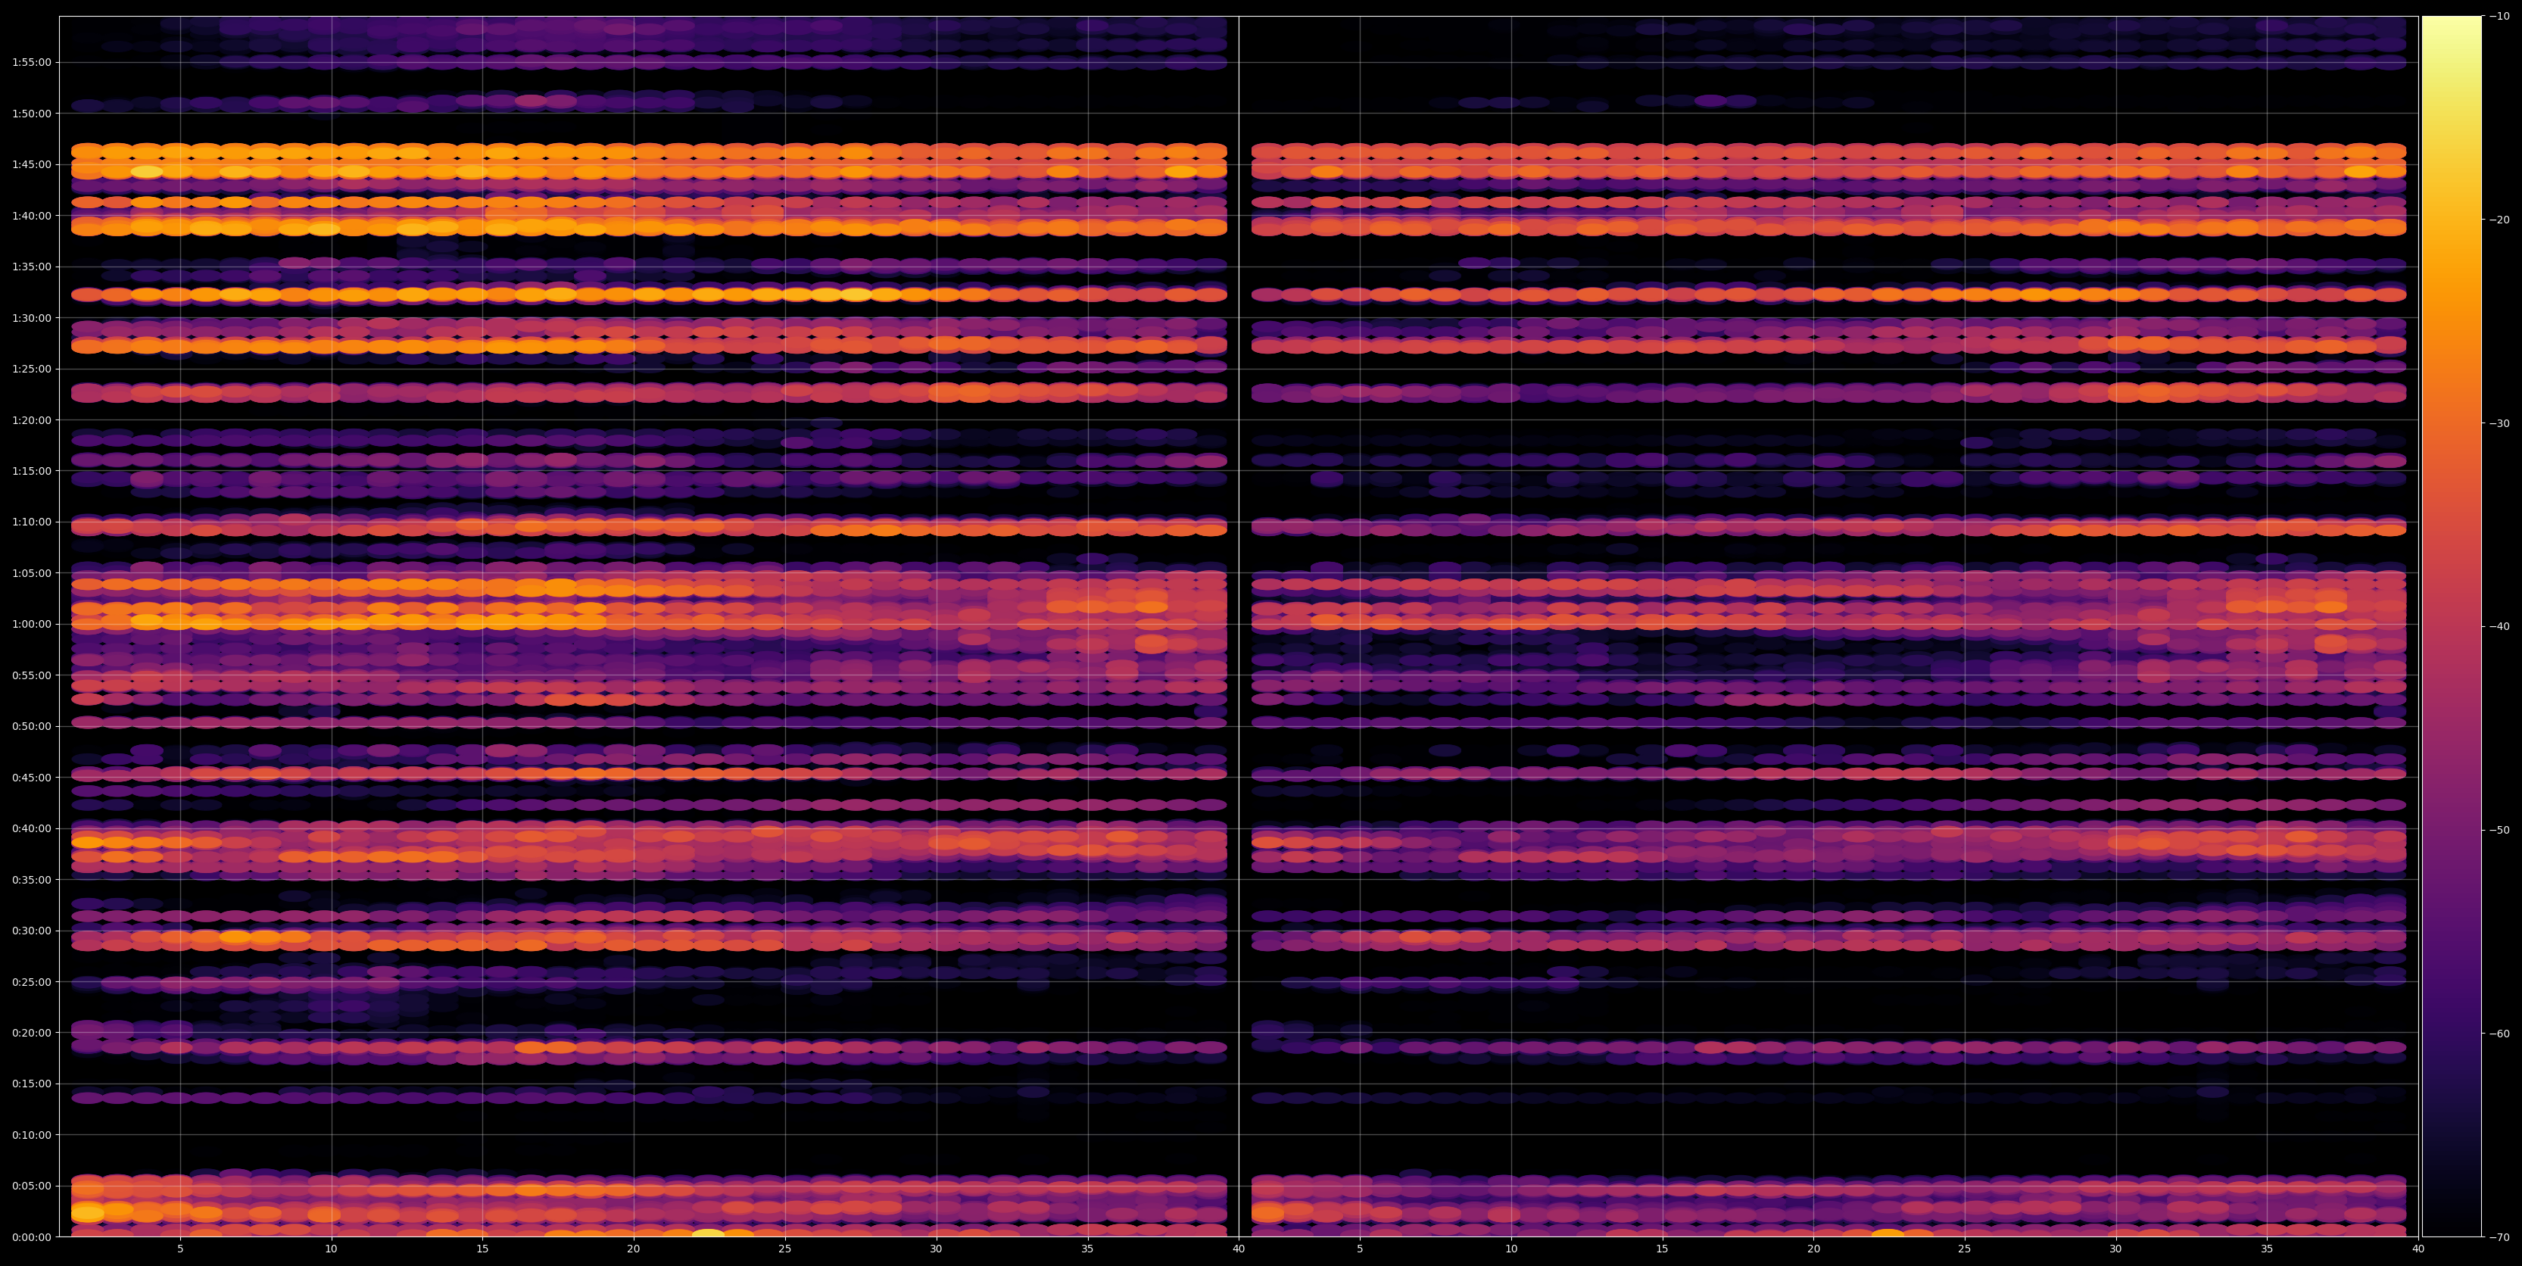This screenshot has width=2522, height=1266.
Task: Pick x-axis tick 40 of the right plot
Action: (x=2418, y=1249)
